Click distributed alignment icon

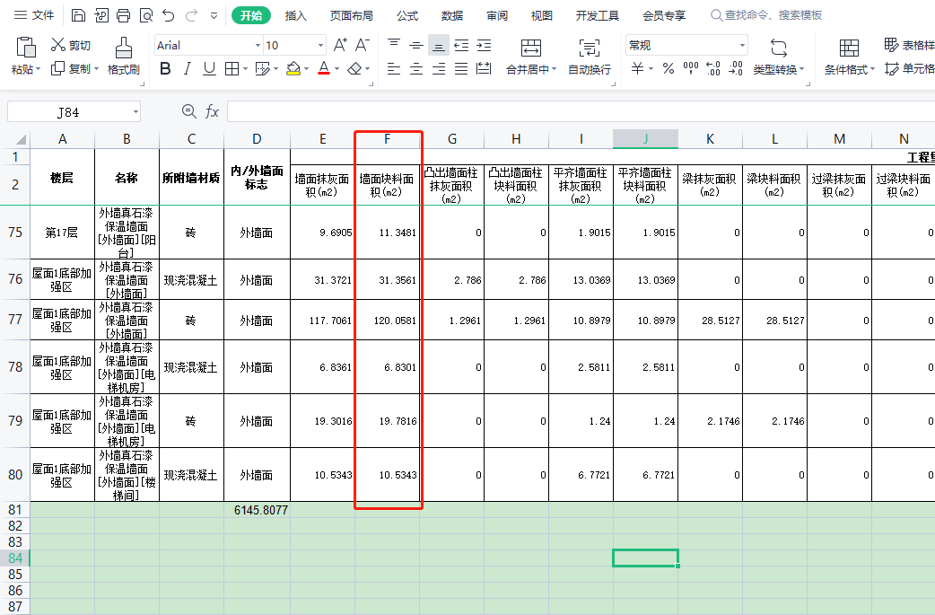click(485, 69)
